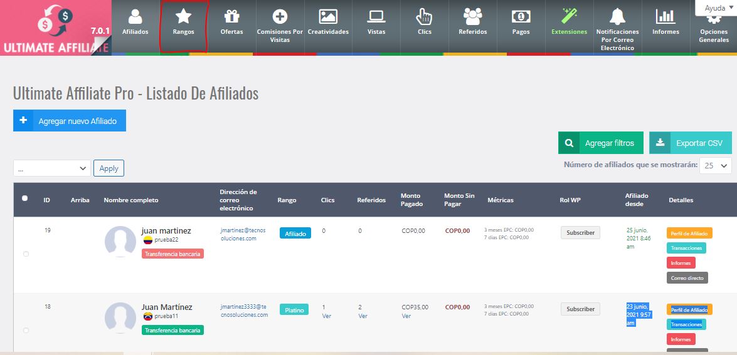The height and width of the screenshot is (355, 737).
Task: Select the checkbox for affiliate ID 19
Action: pyautogui.click(x=26, y=254)
